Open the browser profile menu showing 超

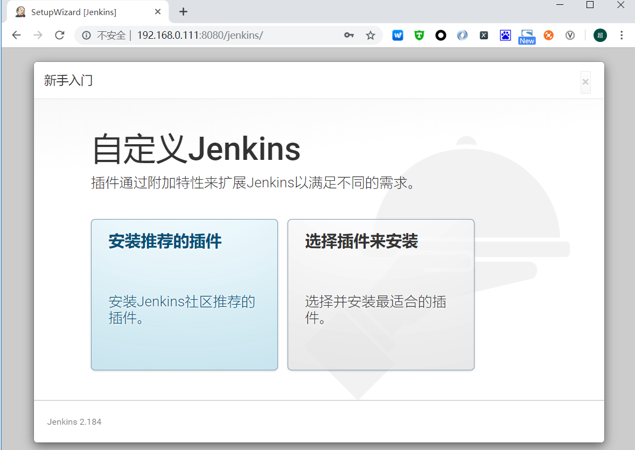[600, 35]
